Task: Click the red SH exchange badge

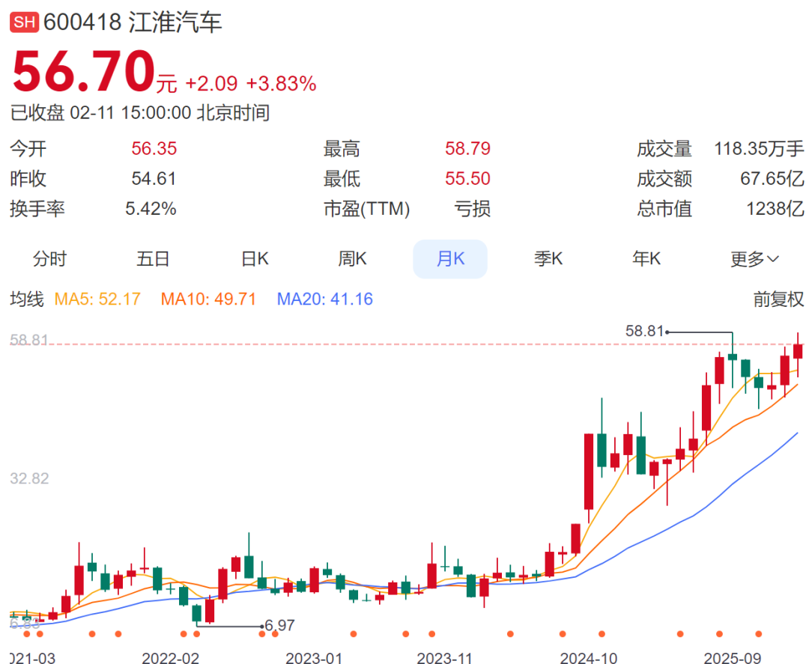Action: 24,22
